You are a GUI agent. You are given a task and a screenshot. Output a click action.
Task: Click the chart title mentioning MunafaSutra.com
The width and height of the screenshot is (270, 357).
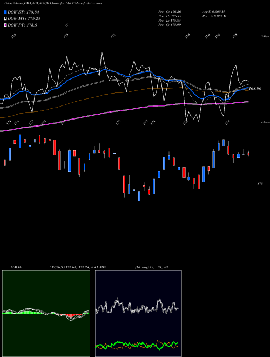[x=53, y=3]
